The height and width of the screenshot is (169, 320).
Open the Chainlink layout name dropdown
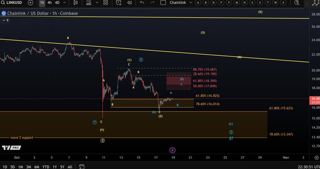pyautogui.click(x=178, y=3)
